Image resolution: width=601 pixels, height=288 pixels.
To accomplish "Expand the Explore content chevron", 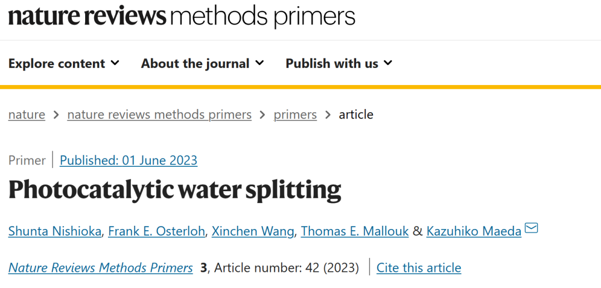I will 115,63.
